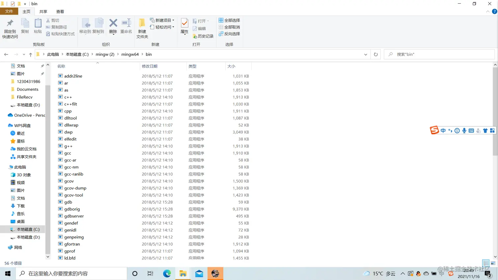Image resolution: width=498 pixels, height=280 pixels.
Task: Open Task View on taskbar
Action: point(151,273)
